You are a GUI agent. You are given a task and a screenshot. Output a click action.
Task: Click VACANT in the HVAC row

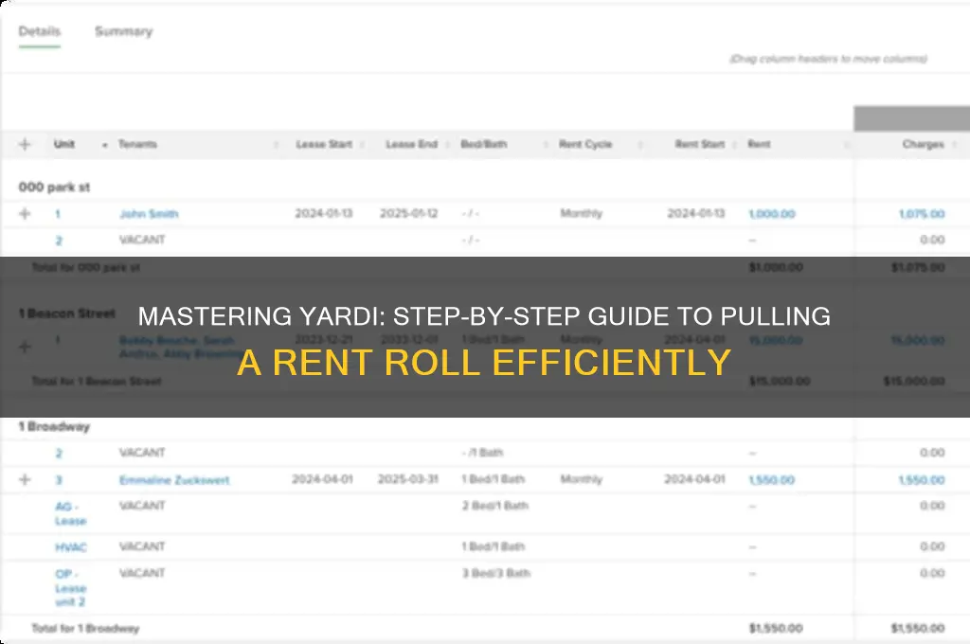(142, 546)
